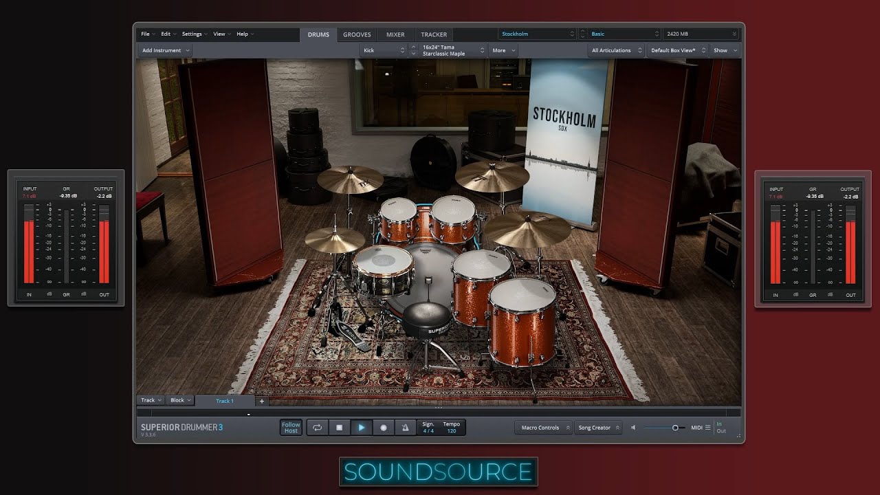
Task: Click the right meter's OUTPUT level bar
Action: pos(850,243)
